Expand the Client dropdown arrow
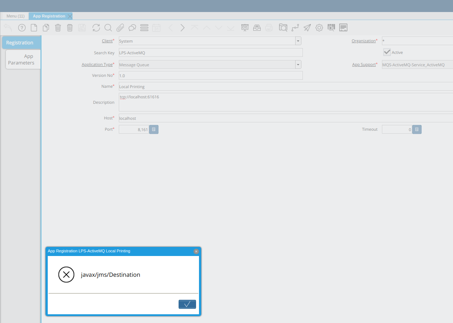 coord(298,41)
